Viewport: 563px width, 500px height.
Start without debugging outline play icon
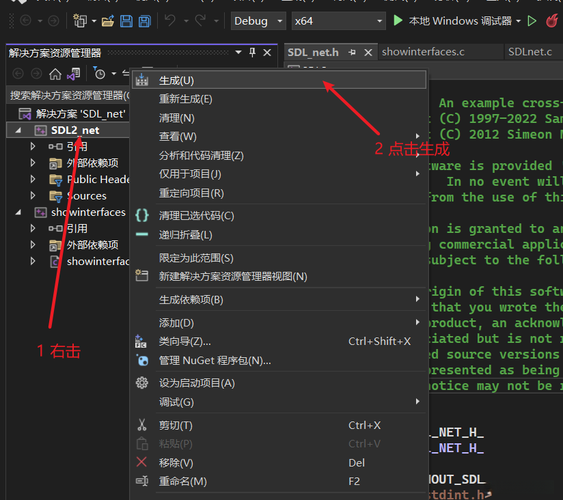click(x=532, y=20)
